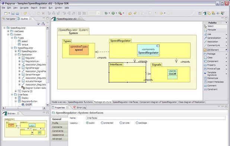Click the Name input field
This screenshot has height=146, width=230.
156,118
